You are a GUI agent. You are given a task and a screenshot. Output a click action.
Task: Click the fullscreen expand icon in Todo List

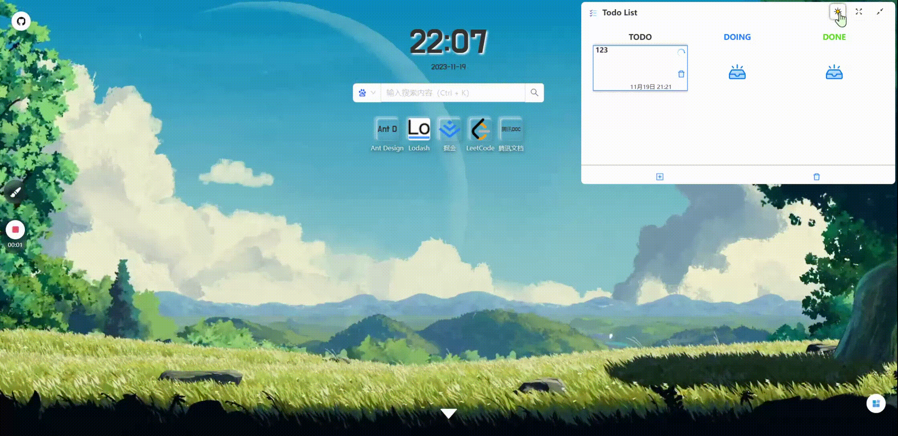[859, 12]
